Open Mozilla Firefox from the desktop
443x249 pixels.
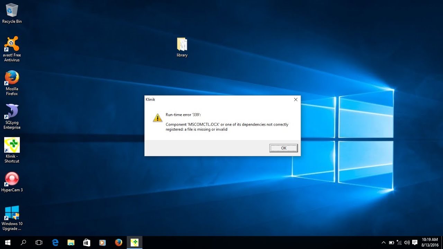(x=12, y=78)
